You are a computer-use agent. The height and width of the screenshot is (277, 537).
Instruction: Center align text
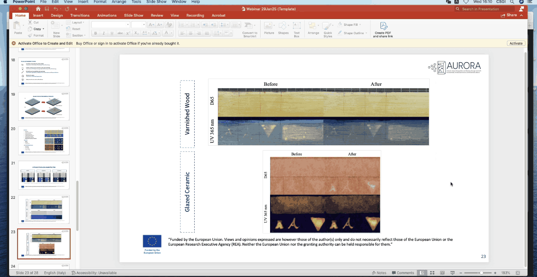coord(190,33)
